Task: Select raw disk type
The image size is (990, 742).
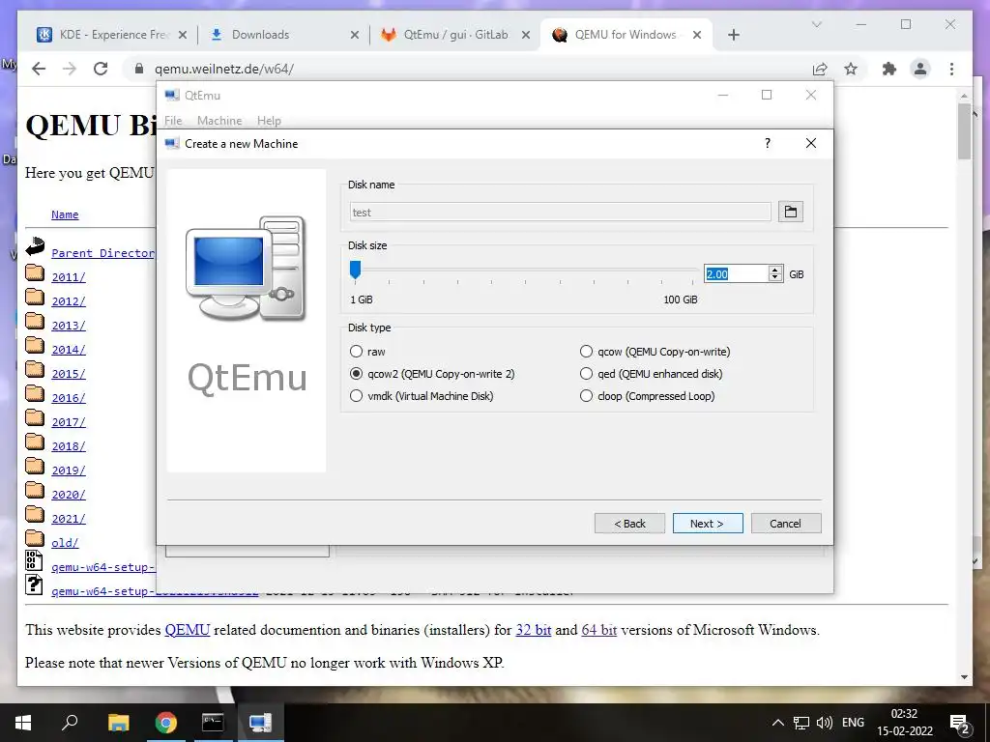Action: [356, 352]
